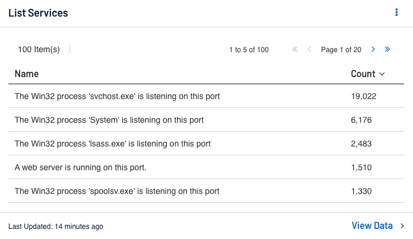Select the 'svchost.exe' service row
Screen dimensions: 413x239
point(117,96)
